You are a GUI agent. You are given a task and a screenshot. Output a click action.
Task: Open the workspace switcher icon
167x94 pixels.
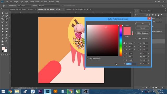[163, 6]
